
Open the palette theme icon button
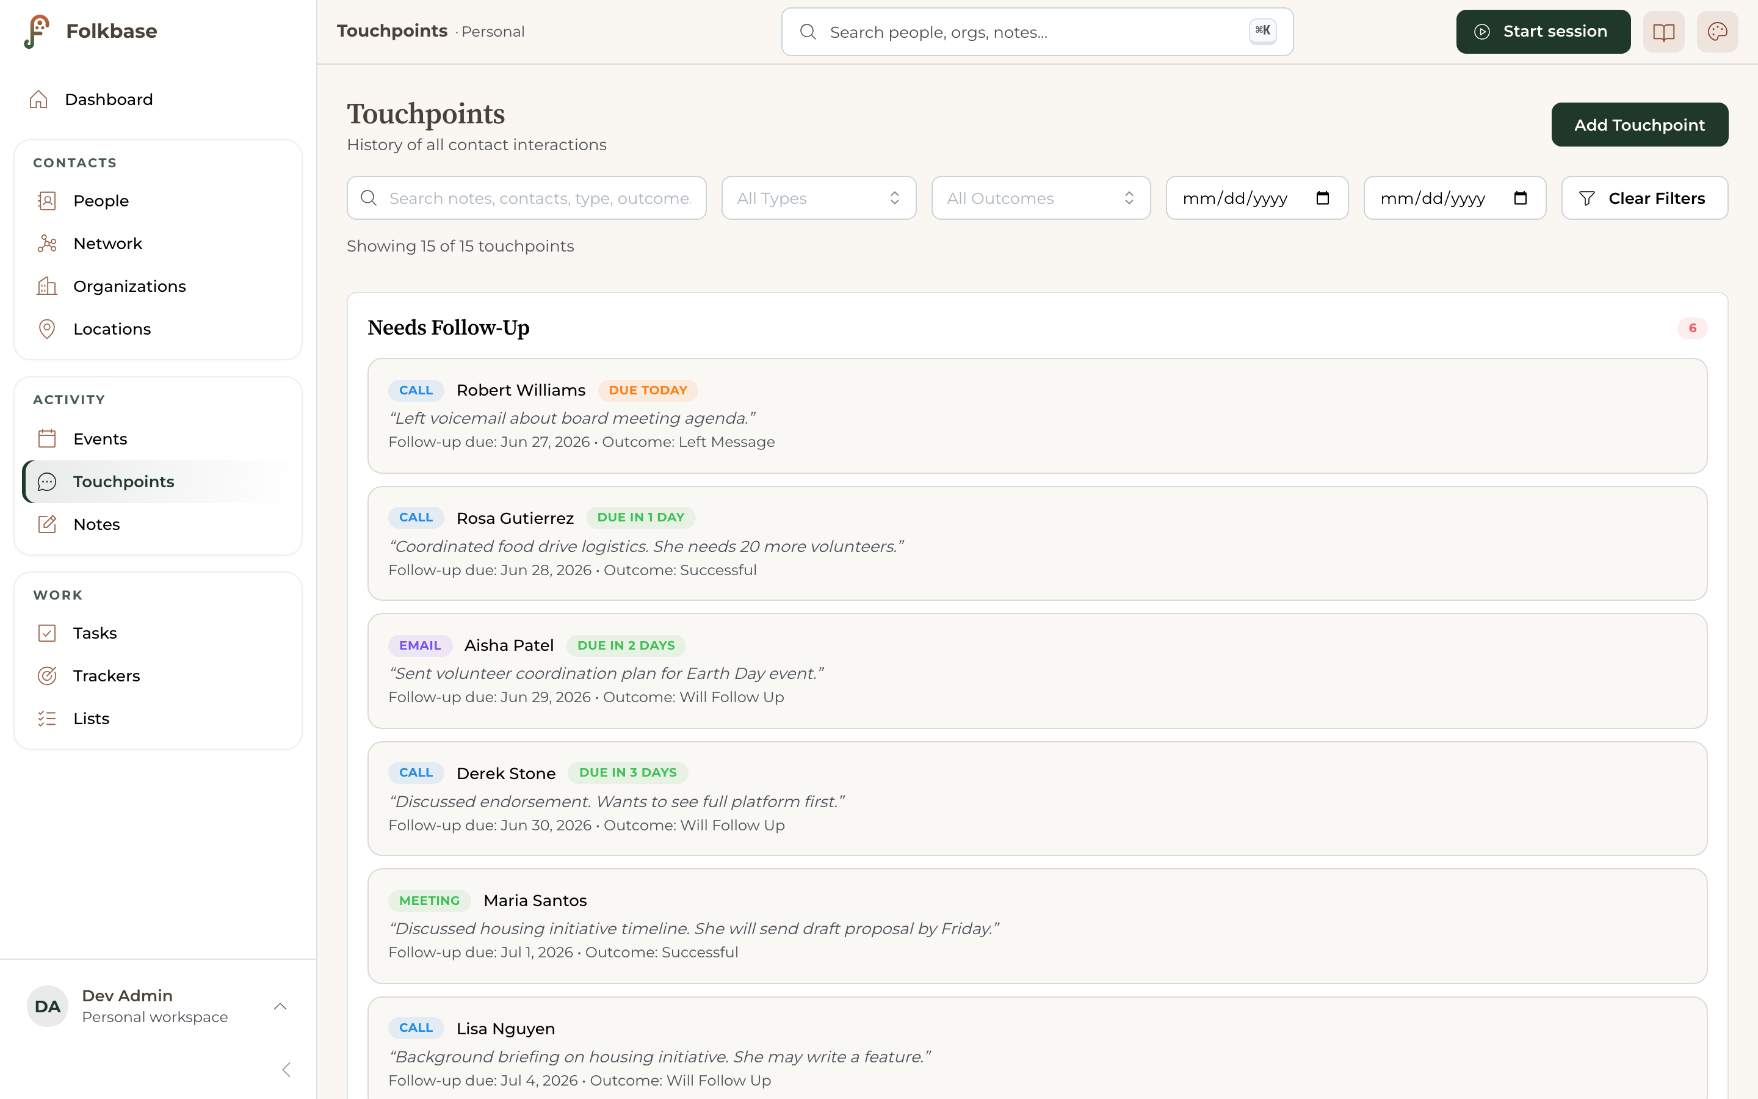point(1717,32)
